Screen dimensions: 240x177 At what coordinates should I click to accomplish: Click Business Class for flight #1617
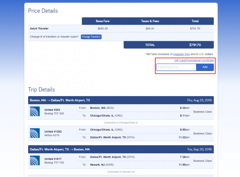click(203, 161)
